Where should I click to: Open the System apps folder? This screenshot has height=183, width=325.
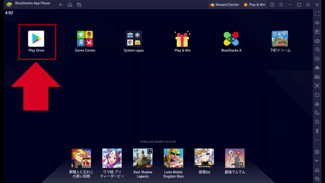pos(134,39)
